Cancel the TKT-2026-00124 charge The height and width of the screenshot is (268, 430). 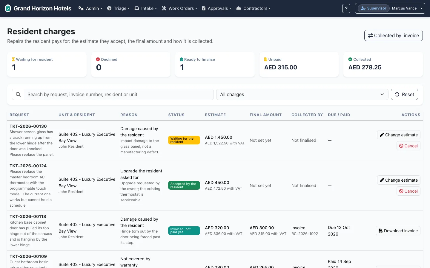(408, 191)
